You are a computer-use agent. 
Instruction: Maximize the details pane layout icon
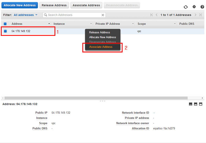[201, 104]
